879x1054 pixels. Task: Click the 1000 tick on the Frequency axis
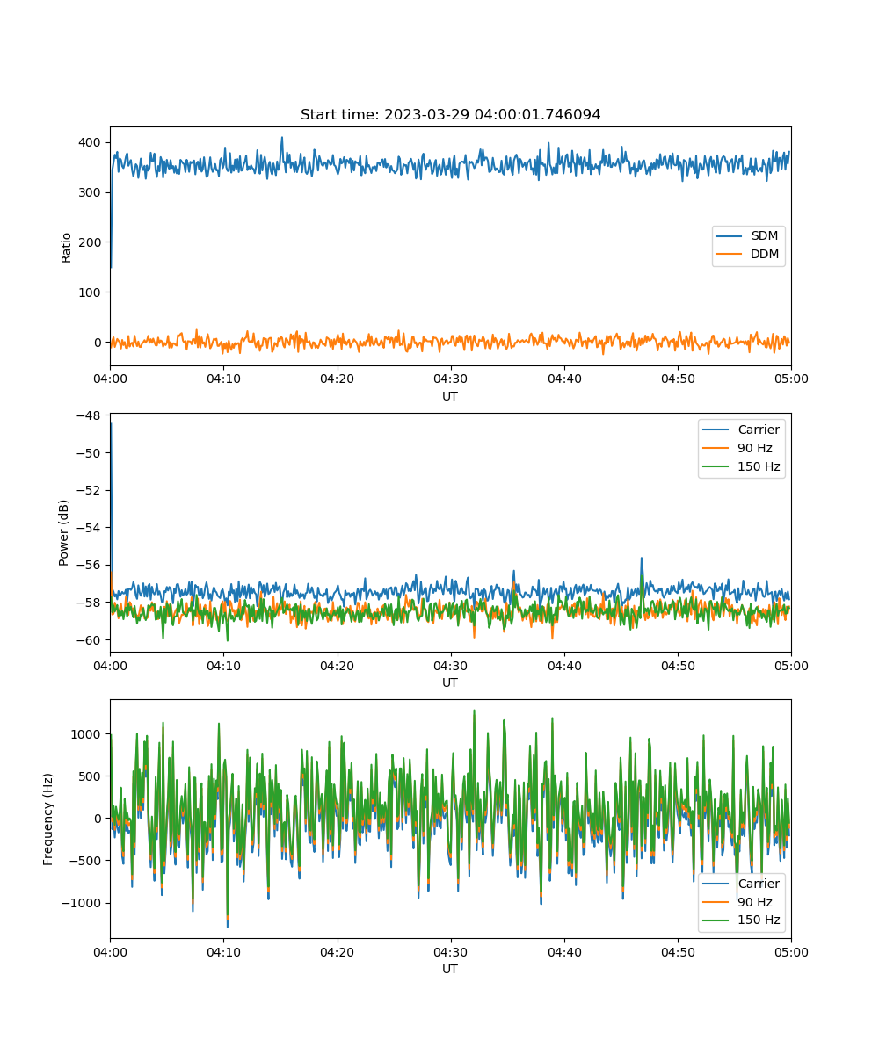88,733
